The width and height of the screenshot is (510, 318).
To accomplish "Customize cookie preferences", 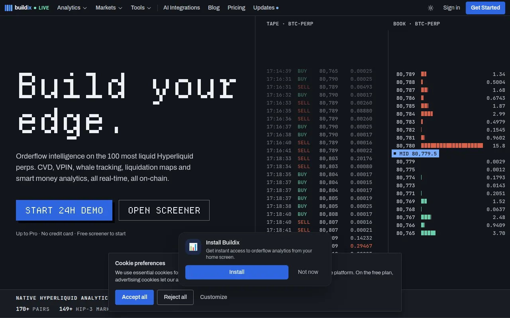I will (x=214, y=297).
